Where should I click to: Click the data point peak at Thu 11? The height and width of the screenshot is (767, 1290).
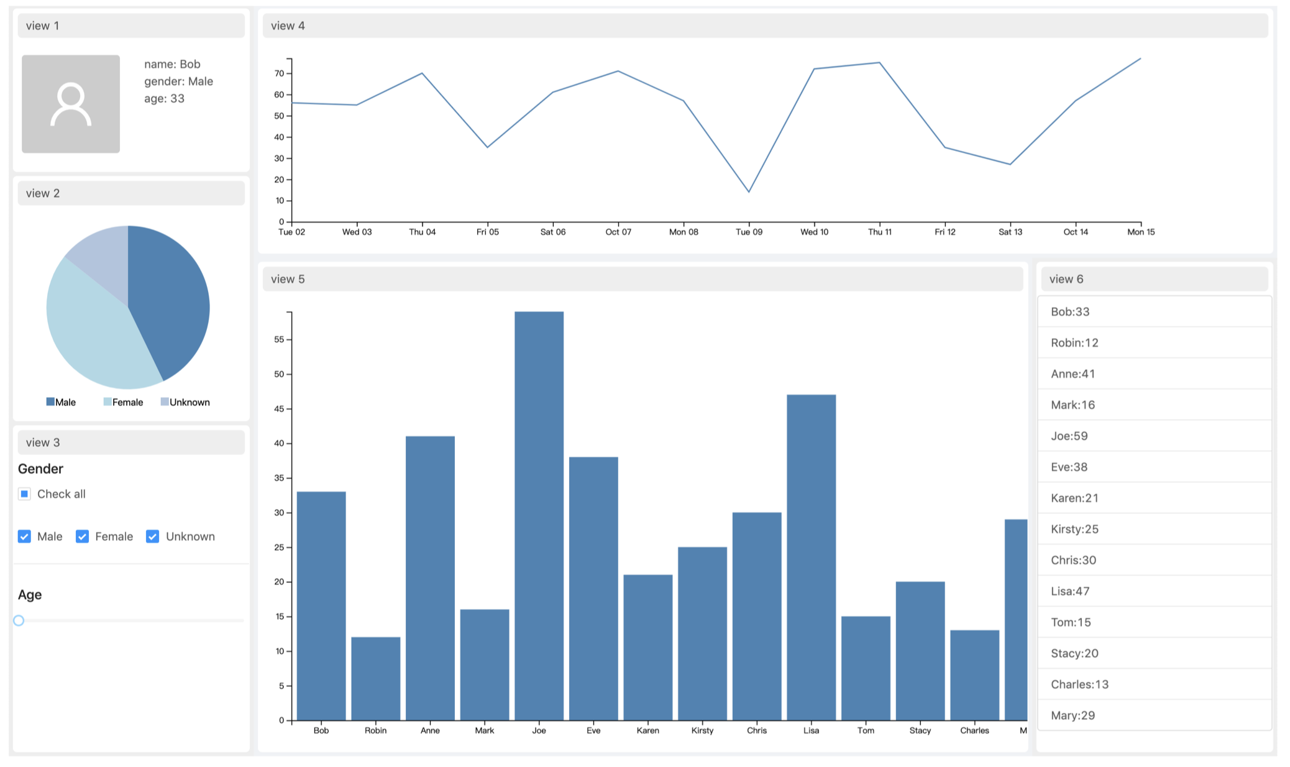point(879,62)
